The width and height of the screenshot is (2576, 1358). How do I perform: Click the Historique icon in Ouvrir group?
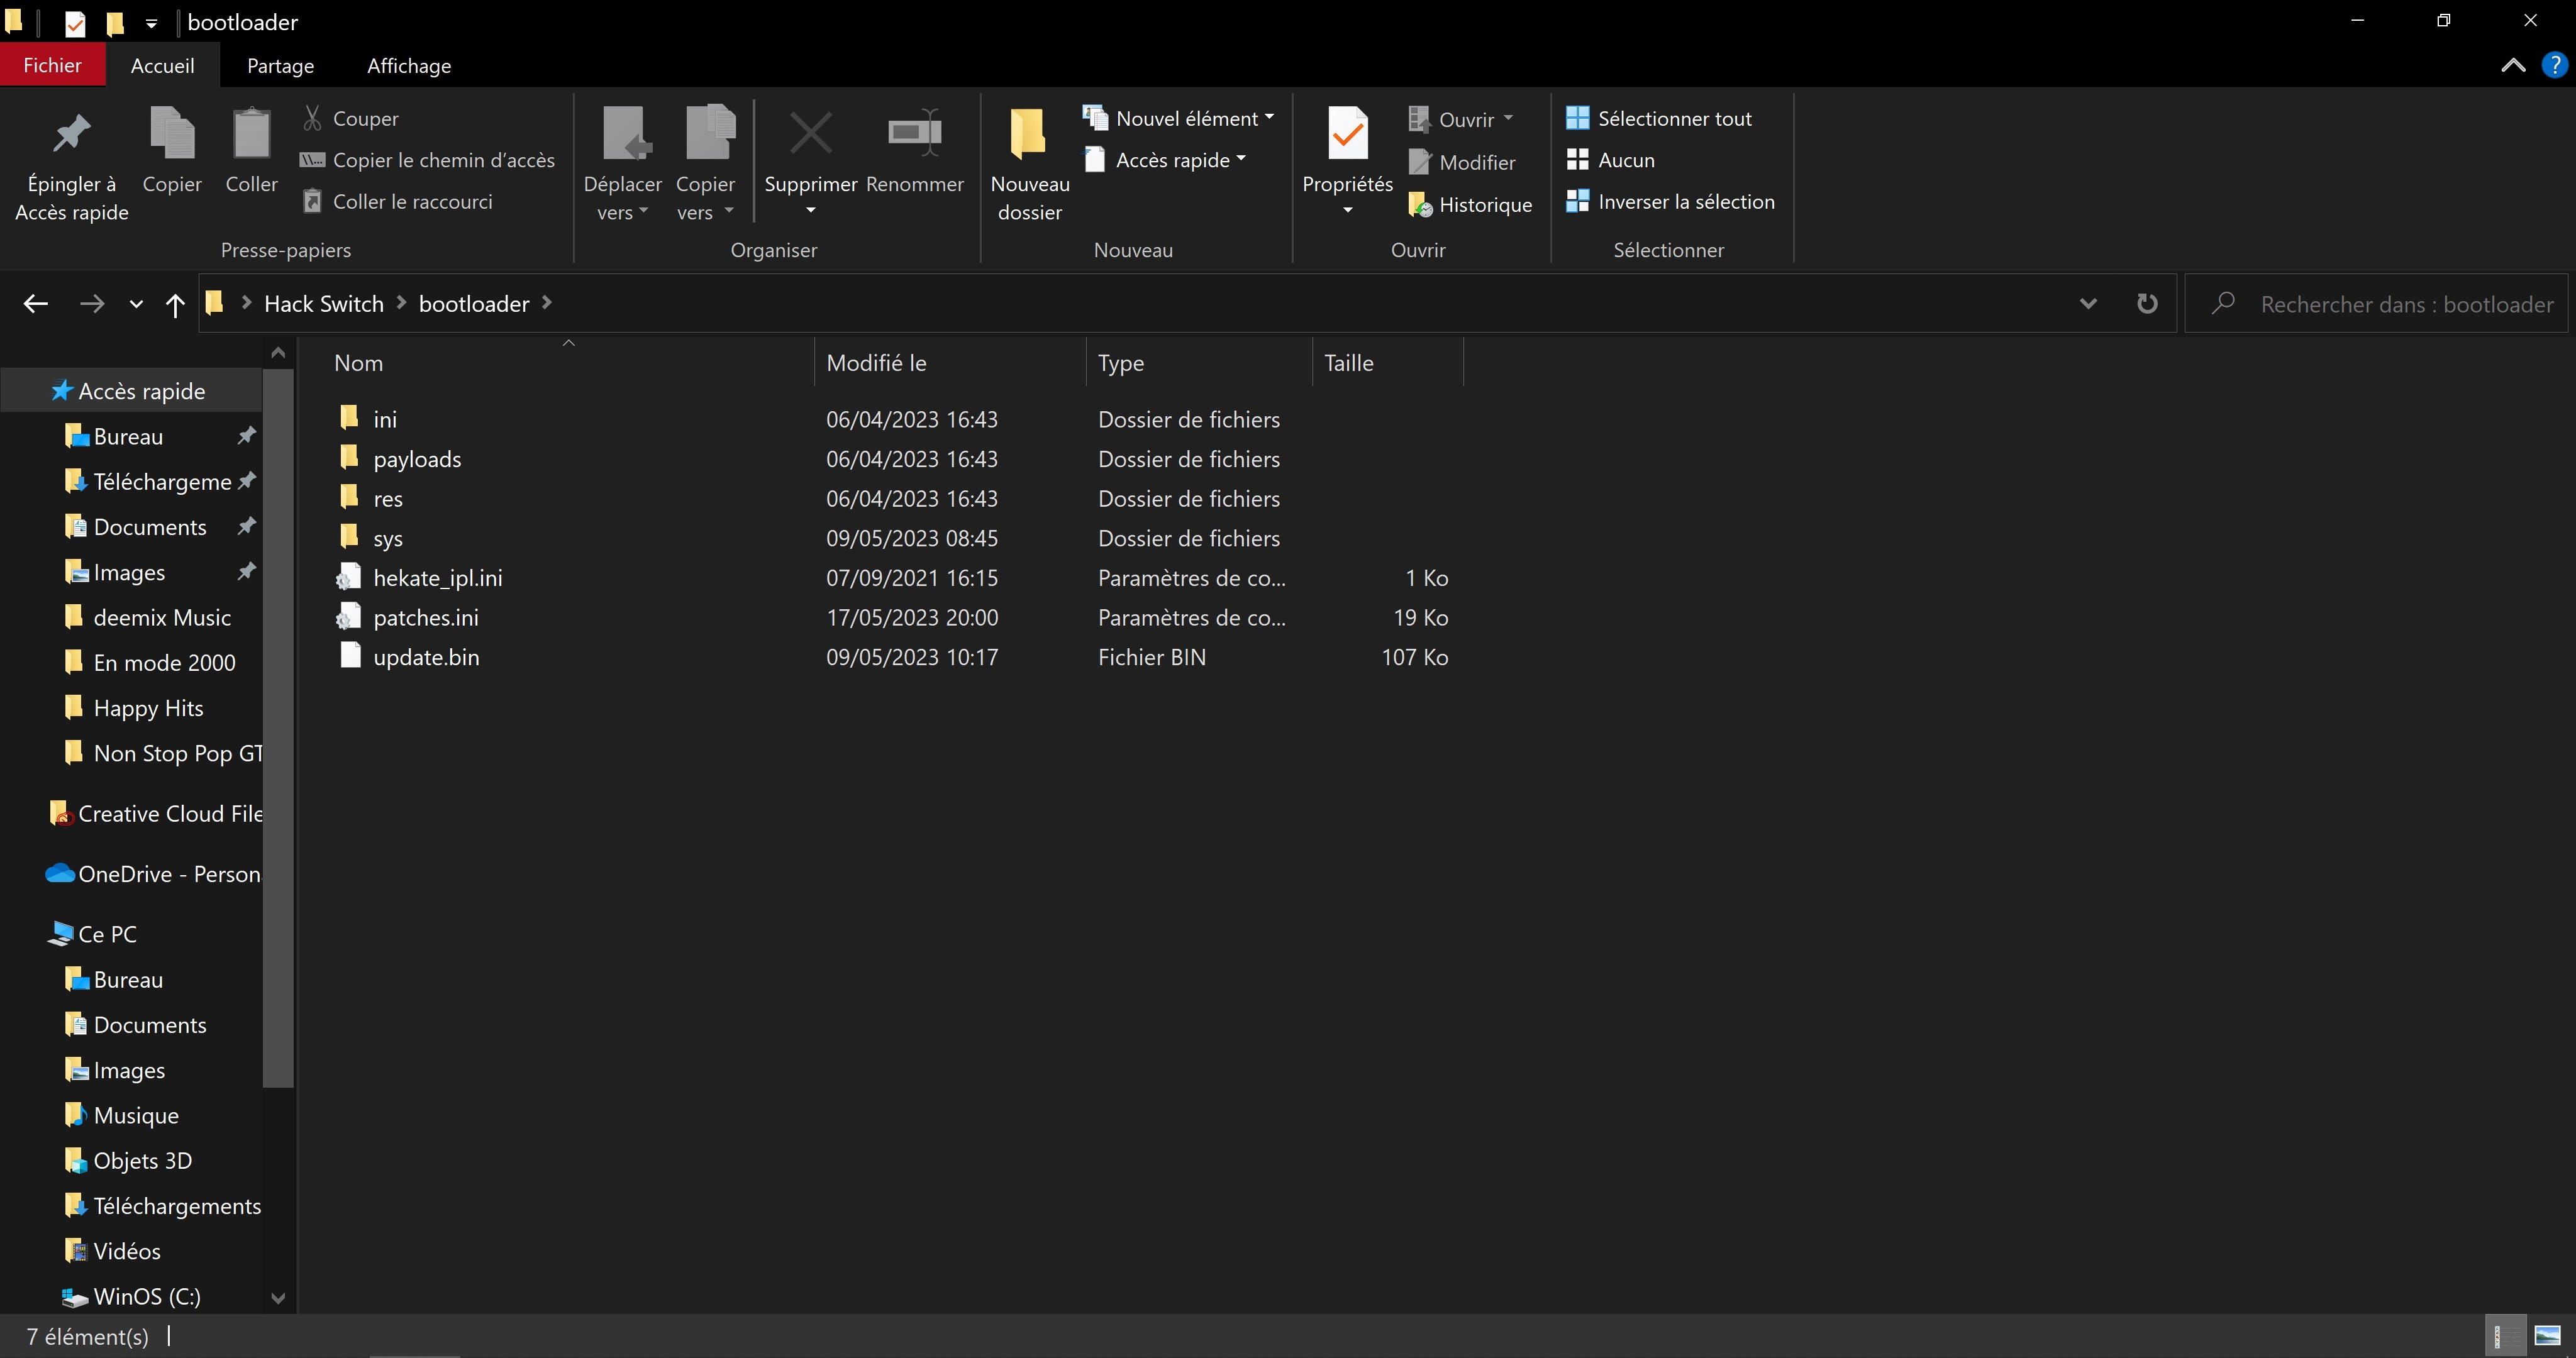coord(1420,205)
